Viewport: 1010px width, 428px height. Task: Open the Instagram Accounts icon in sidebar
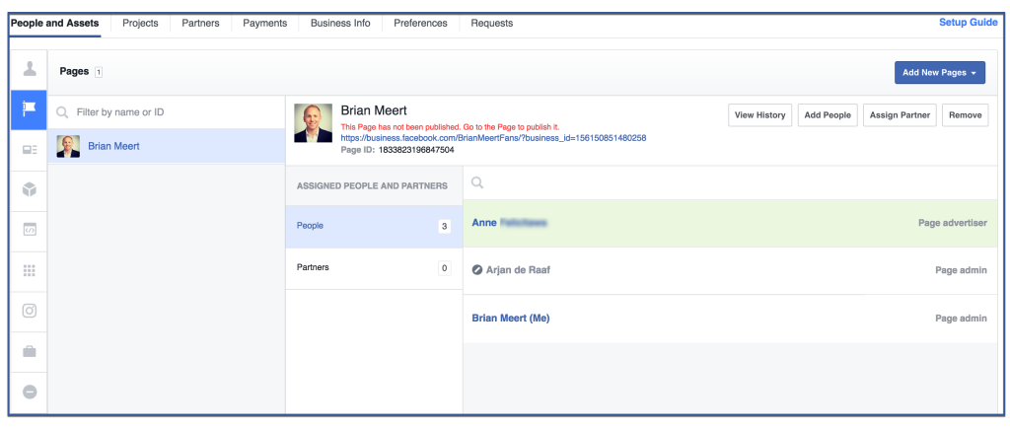click(29, 311)
